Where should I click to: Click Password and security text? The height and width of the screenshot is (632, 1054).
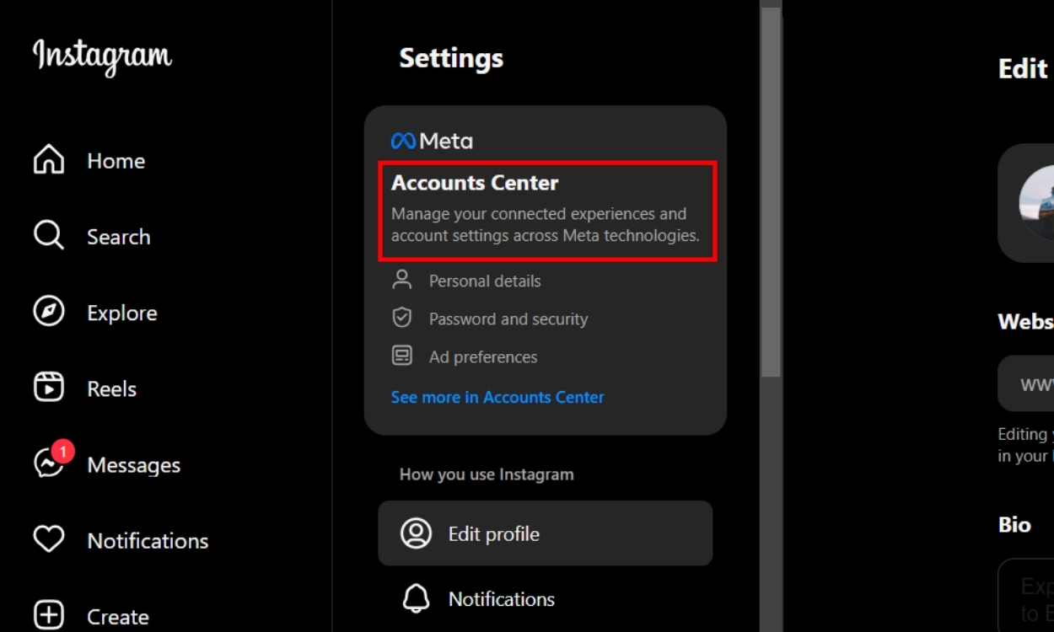click(x=508, y=319)
